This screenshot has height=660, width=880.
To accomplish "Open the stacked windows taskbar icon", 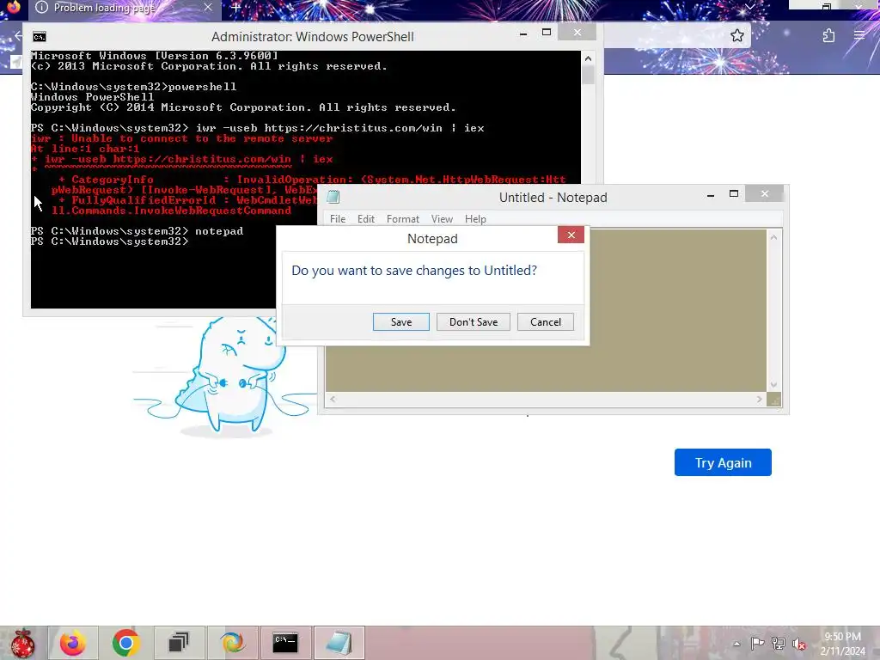I will pyautogui.click(x=179, y=643).
